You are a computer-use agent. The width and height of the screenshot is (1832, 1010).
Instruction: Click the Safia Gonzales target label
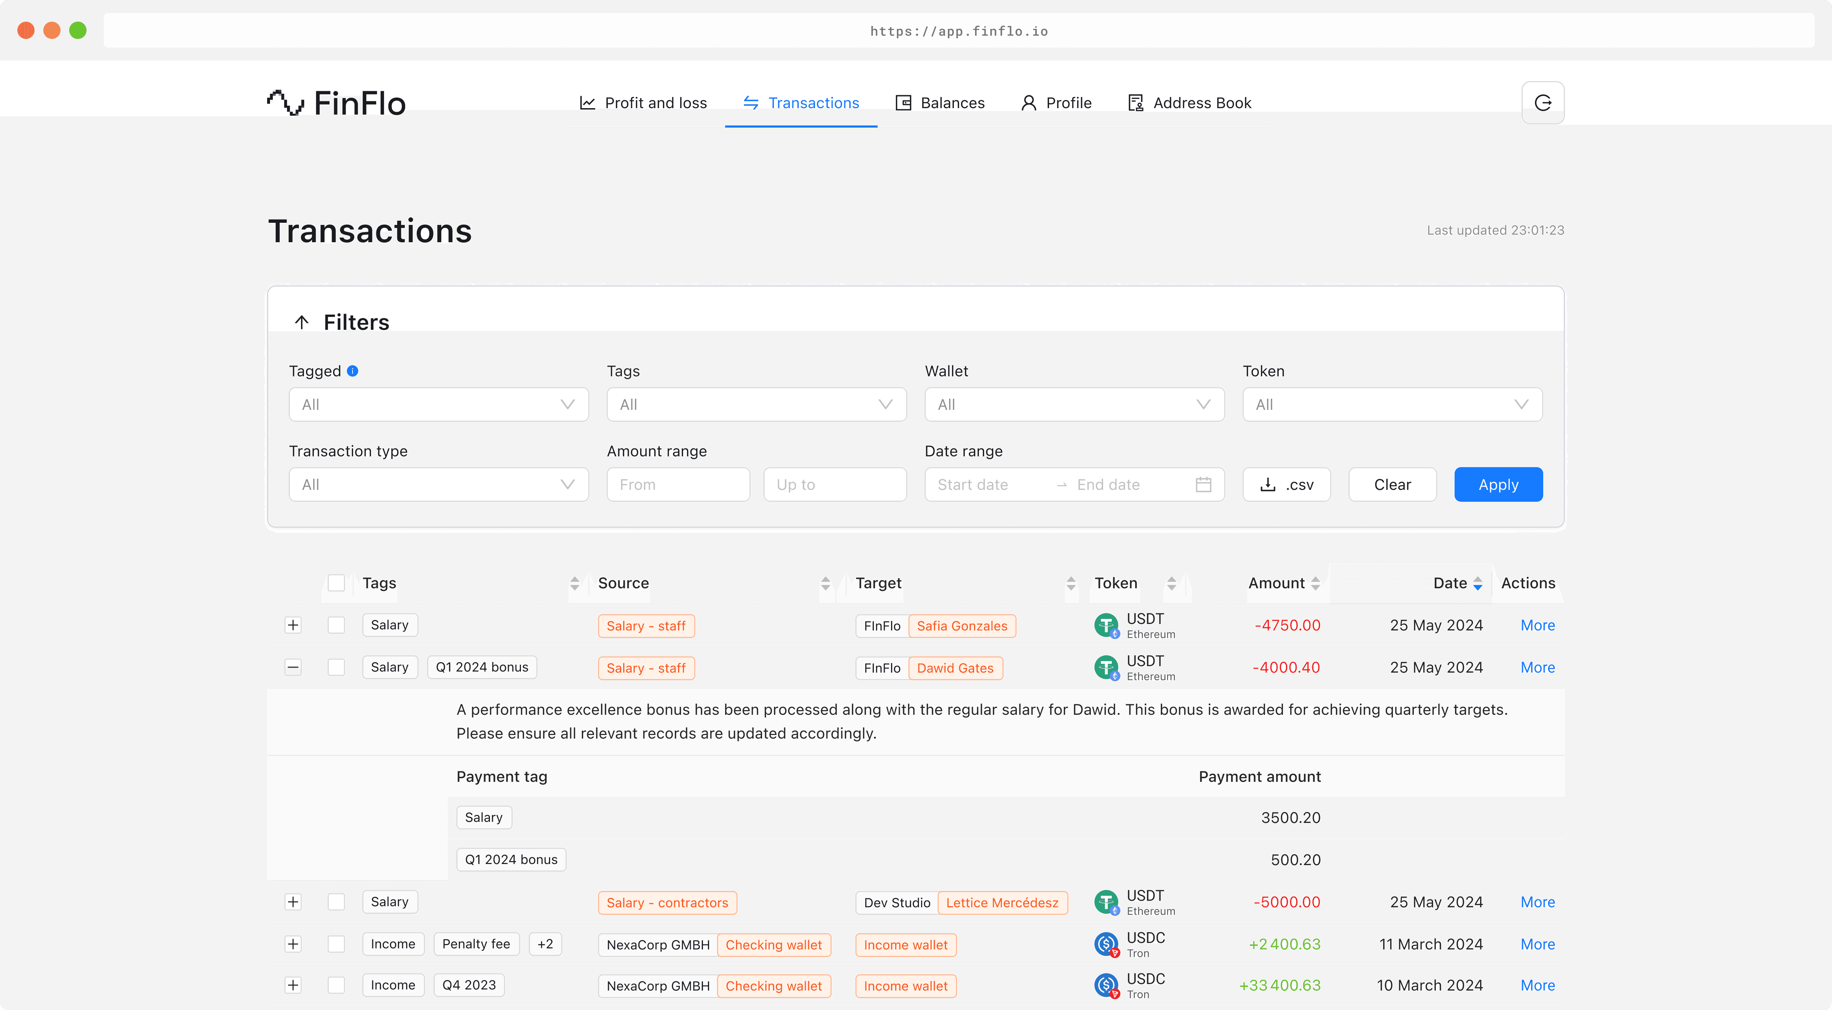click(x=962, y=626)
